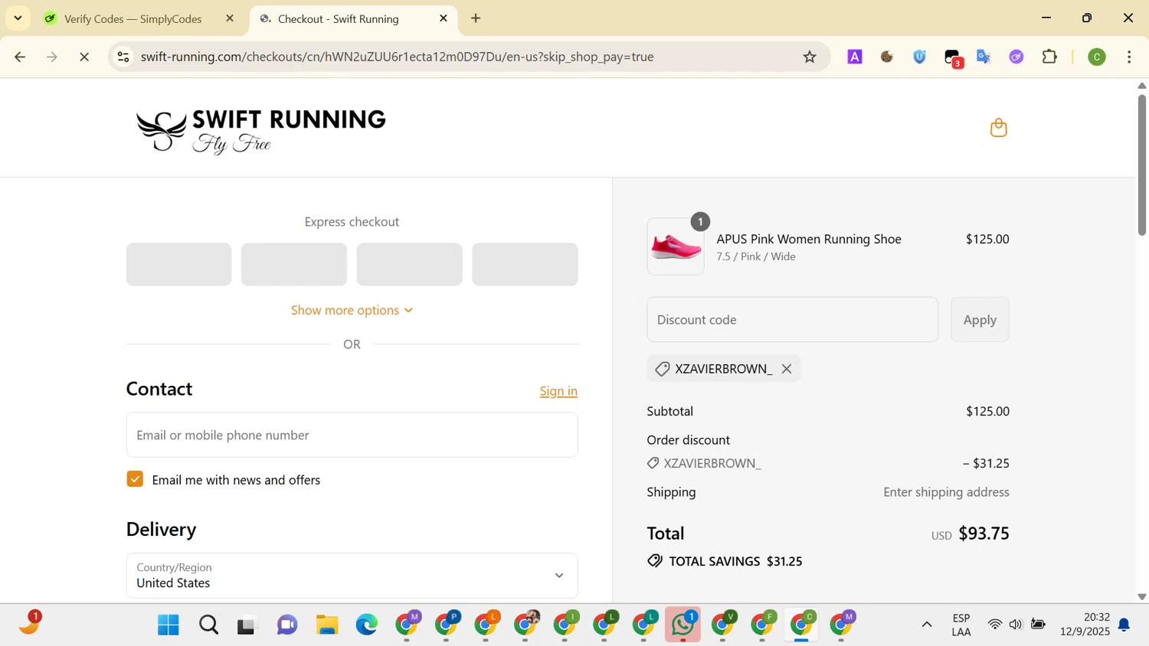Screen dimensions: 1149x646
Task: Open WhatsApp from the taskbar
Action: [x=683, y=625]
